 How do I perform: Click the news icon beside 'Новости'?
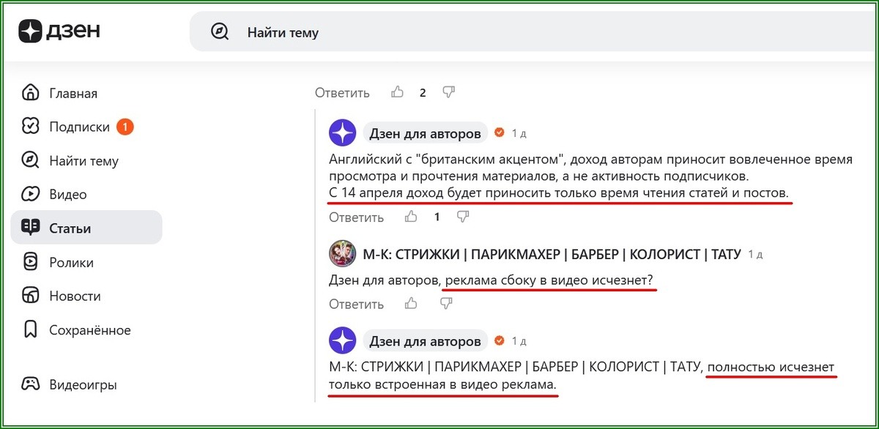pos(30,296)
